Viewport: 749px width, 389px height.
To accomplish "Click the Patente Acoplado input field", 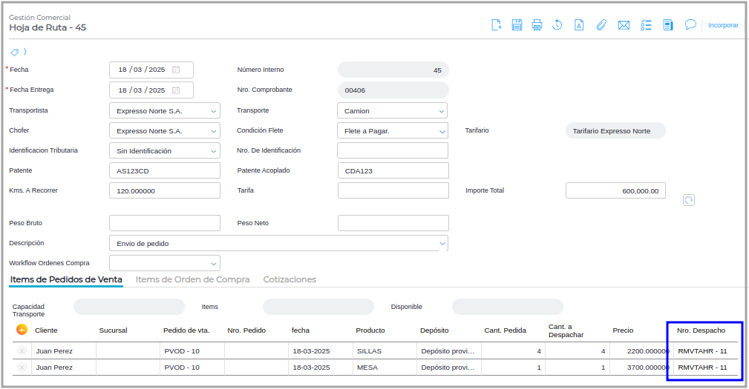I will click(x=393, y=171).
